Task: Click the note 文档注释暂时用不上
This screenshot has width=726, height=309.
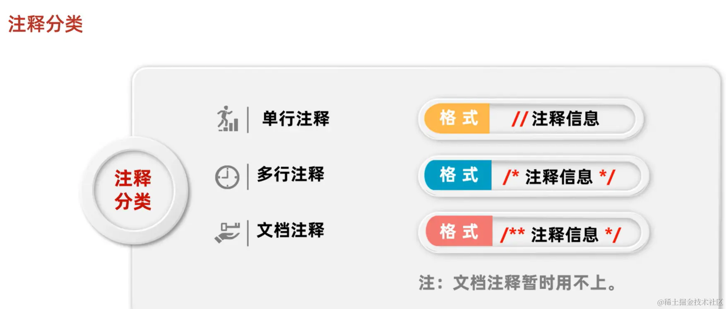Action: pyautogui.click(x=518, y=283)
